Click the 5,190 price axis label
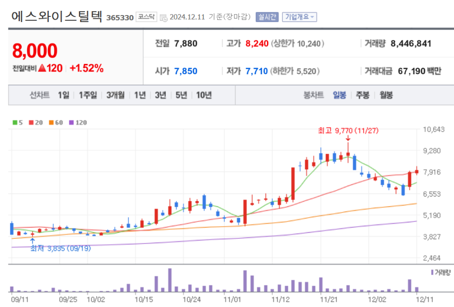The width and height of the screenshot is (454, 307). point(432,215)
